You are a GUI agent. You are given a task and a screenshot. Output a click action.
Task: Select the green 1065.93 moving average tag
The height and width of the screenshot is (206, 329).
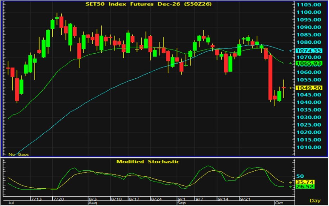click(x=309, y=63)
